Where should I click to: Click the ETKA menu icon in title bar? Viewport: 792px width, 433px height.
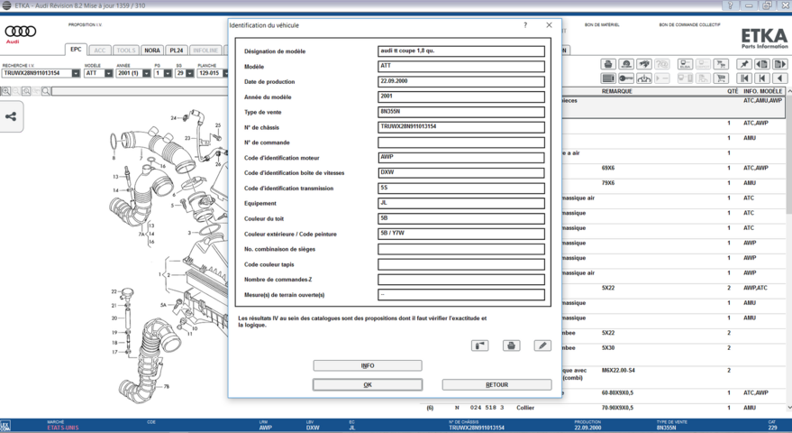click(x=6, y=5)
